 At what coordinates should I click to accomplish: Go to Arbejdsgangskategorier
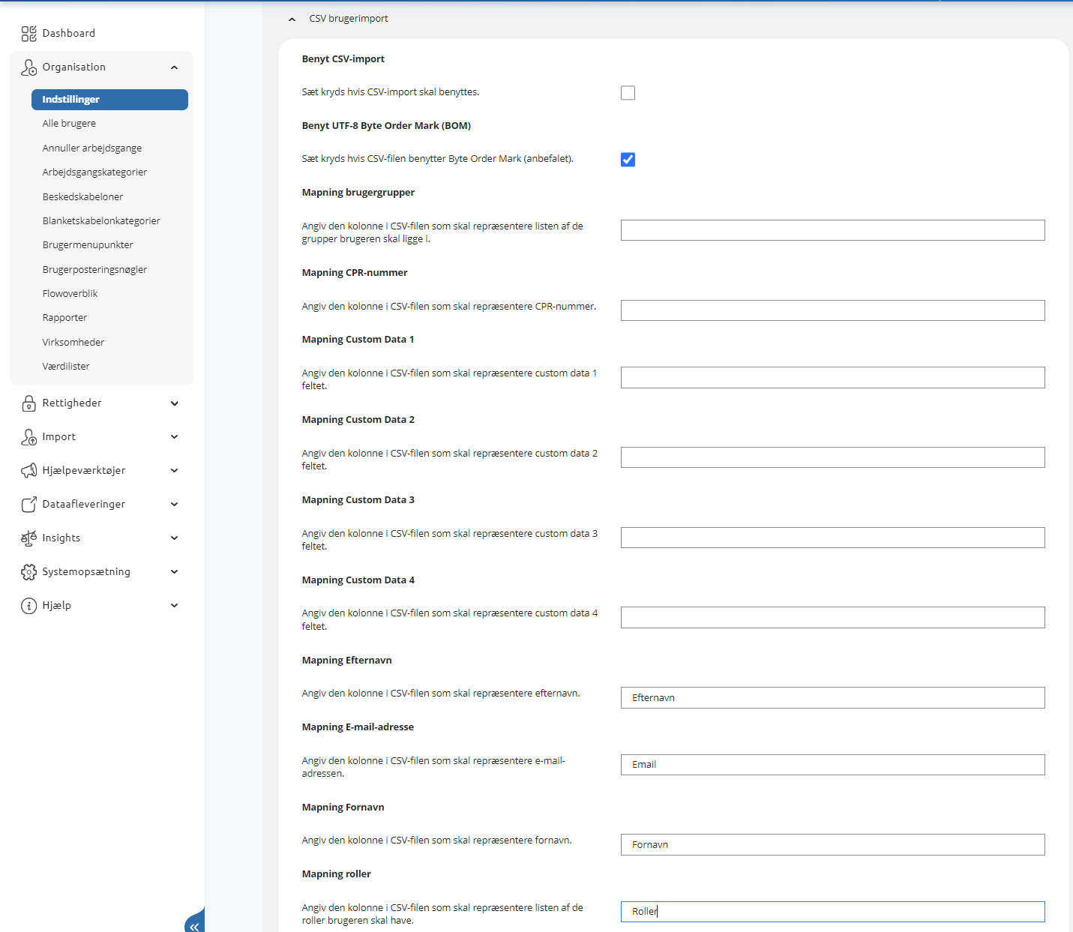pos(94,172)
